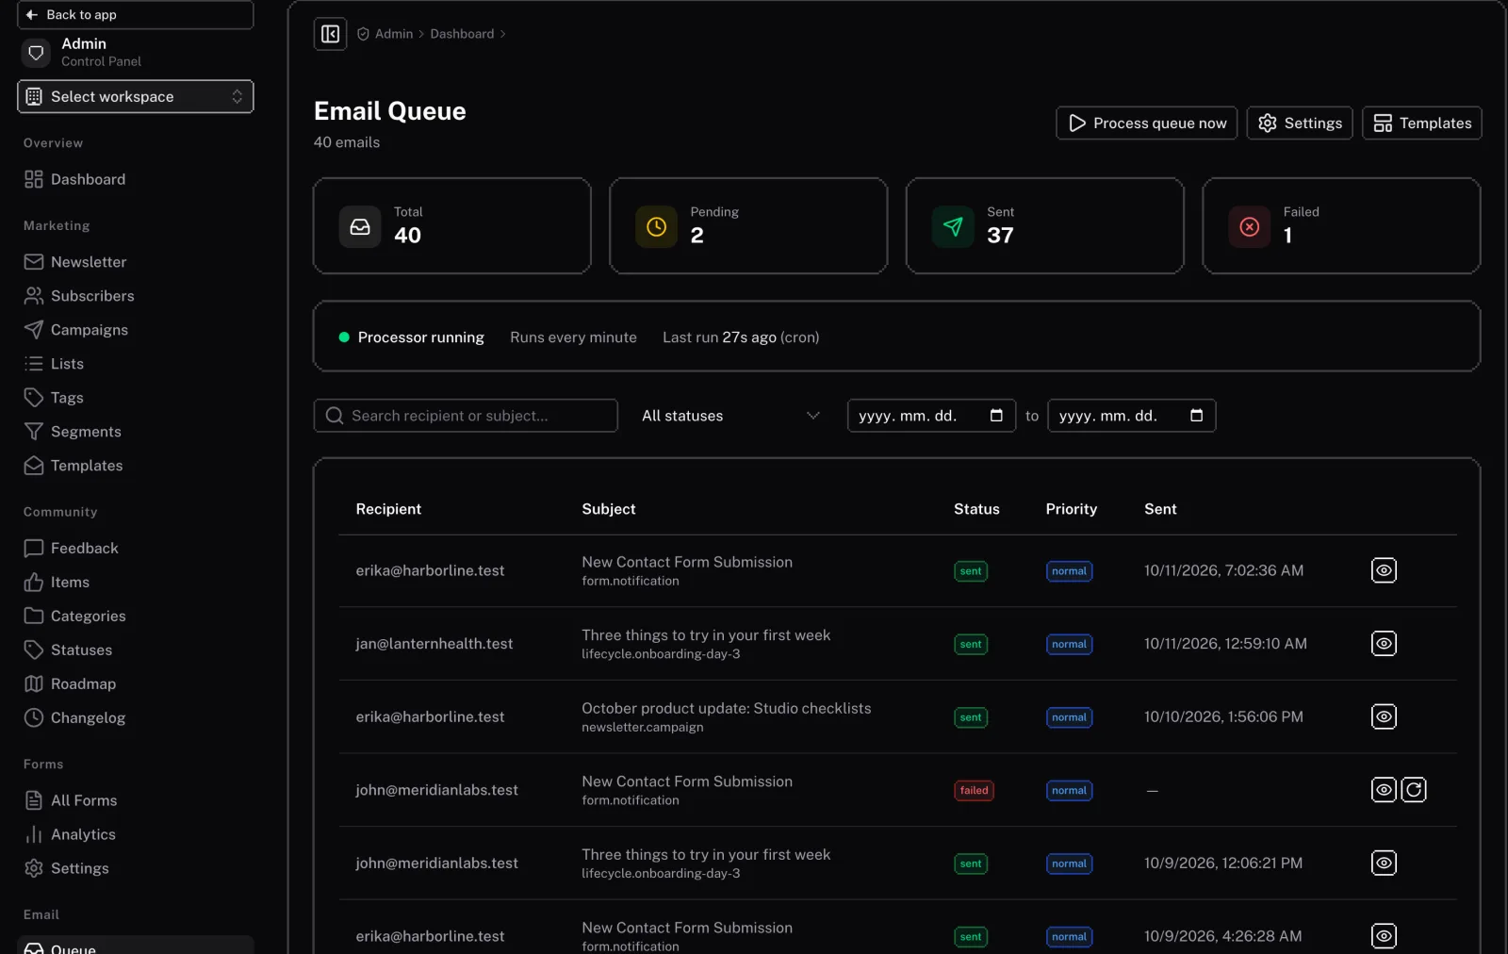Open Dashboard in the sidebar

pos(136,179)
